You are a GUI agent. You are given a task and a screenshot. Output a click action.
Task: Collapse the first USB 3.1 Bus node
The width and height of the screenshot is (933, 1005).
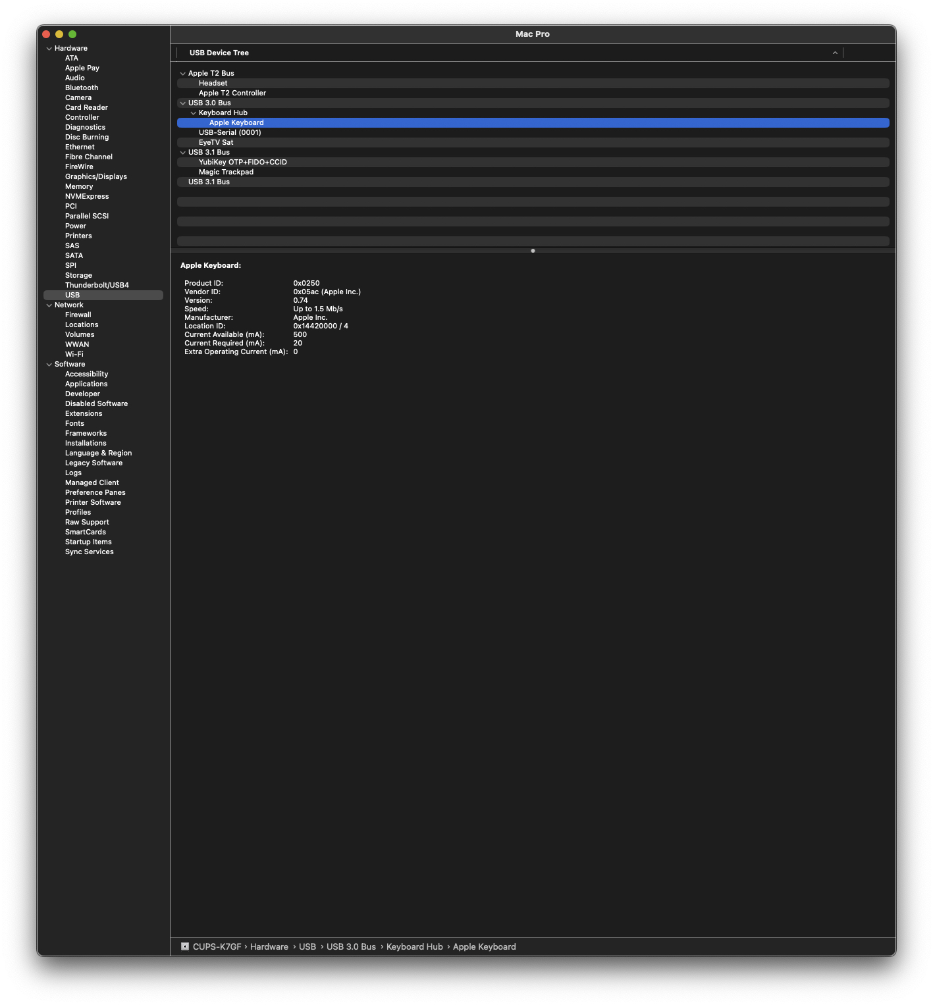[x=183, y=153]
